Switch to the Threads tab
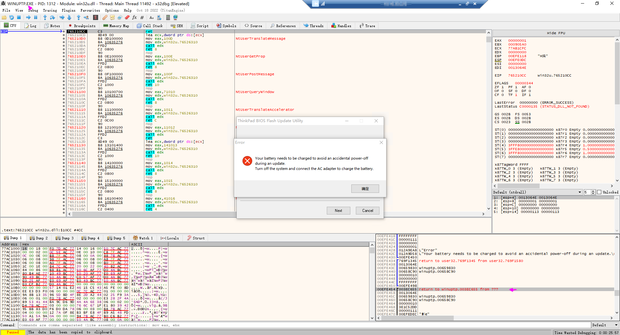The height and width of the screenshot is (335, 620). (314, 26)
